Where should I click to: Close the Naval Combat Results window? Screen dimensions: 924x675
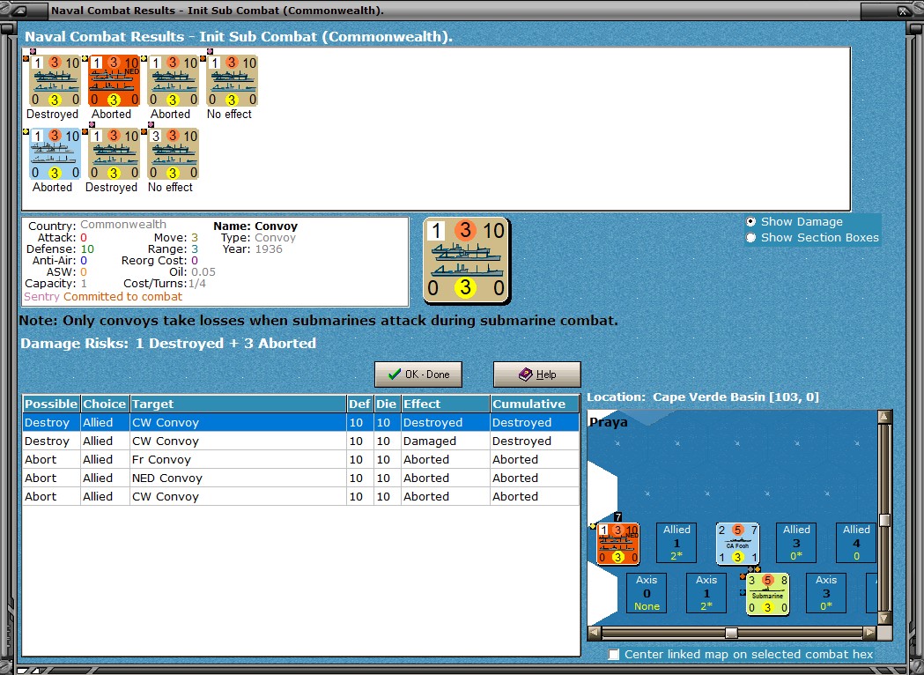click(904, 11)
